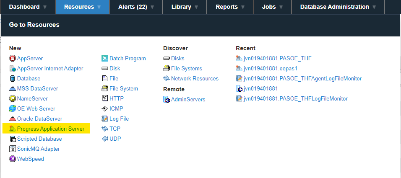
Task: Click the Oracle DataServer icon
Action: point(13,119)
